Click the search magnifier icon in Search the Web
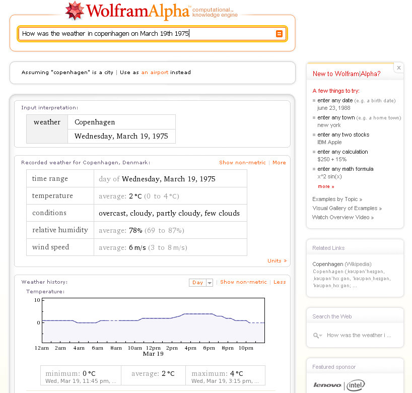Viewport: 412px width, 393px height. pos(317,336)
